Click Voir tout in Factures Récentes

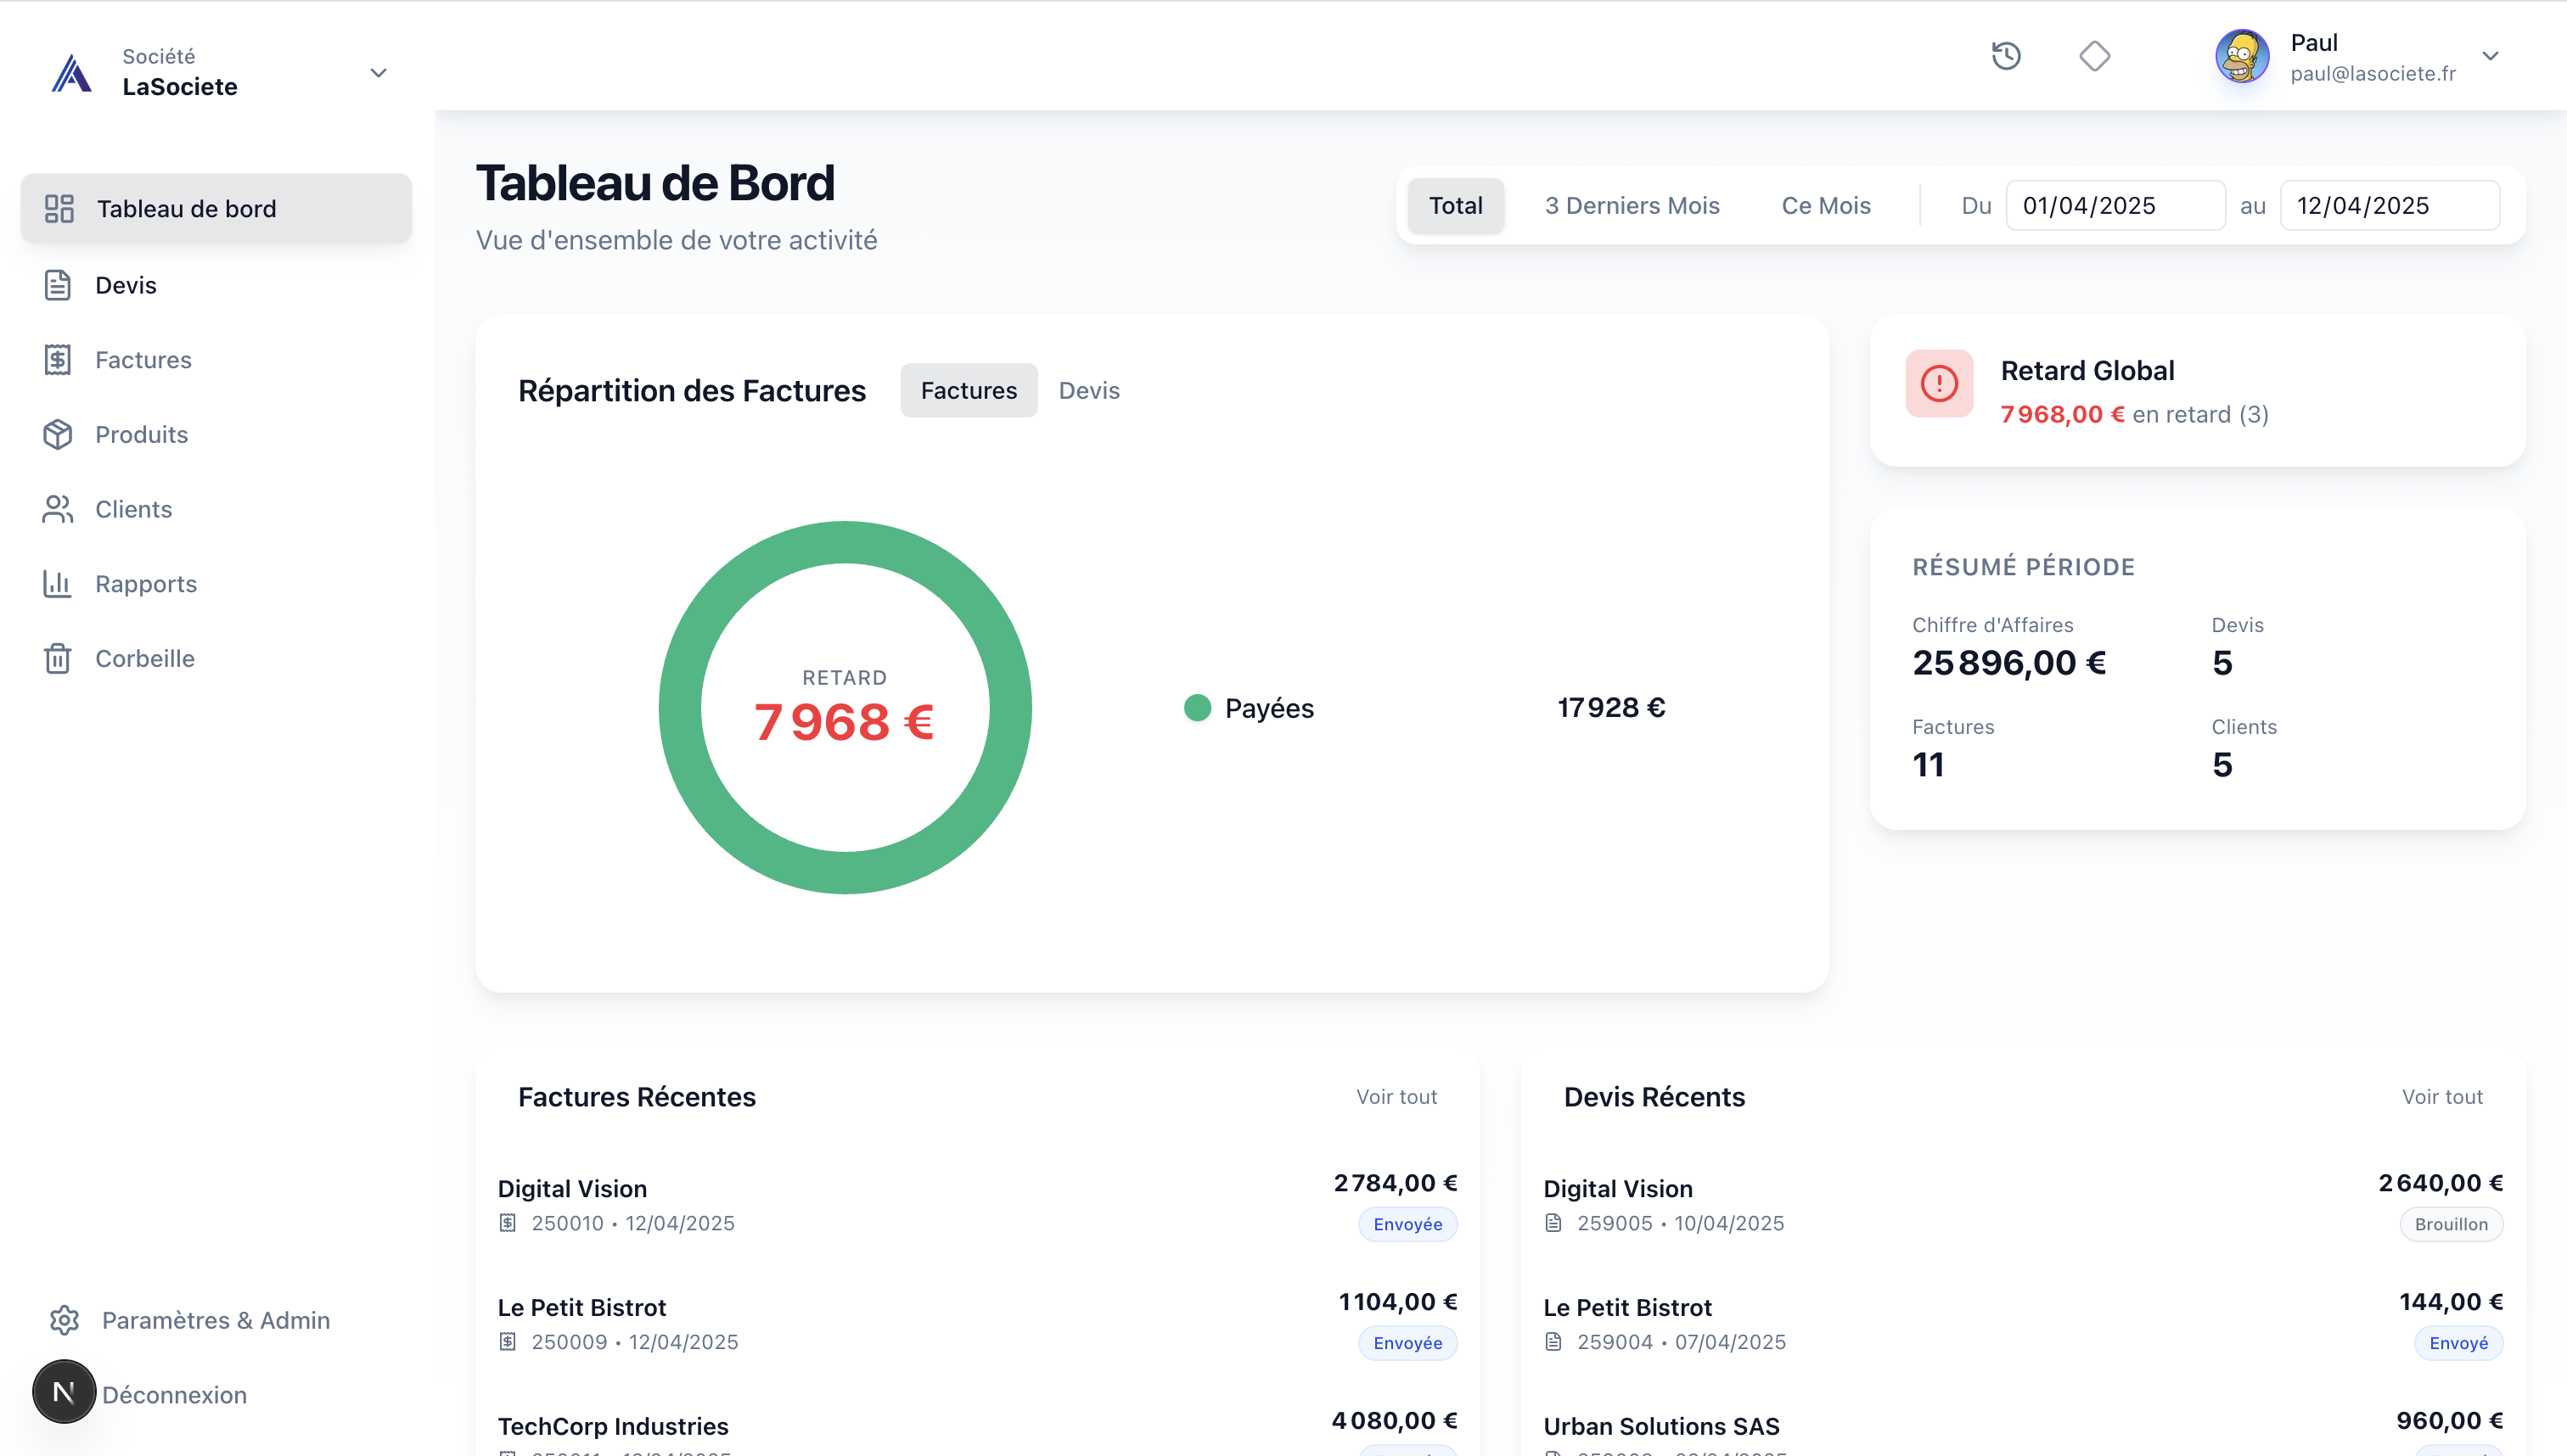tap(1396, 1097)
